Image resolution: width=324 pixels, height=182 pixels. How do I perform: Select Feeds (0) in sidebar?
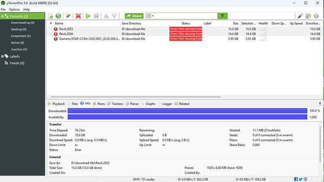click(x=17, y=63)
